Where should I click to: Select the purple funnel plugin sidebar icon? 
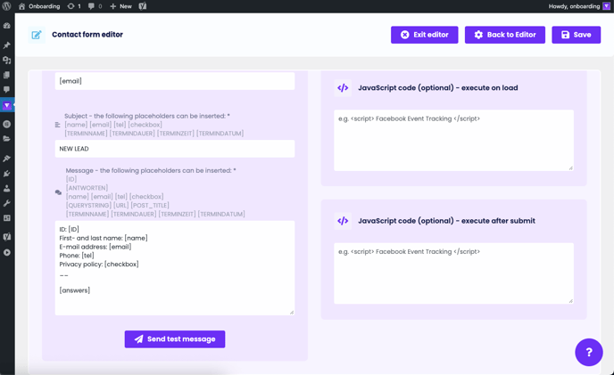tap(6, 105)
